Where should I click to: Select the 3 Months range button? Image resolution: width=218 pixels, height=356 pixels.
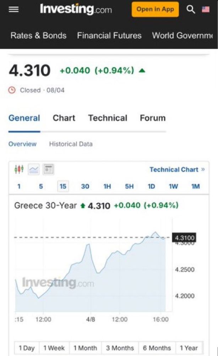[x=120, y=348]
